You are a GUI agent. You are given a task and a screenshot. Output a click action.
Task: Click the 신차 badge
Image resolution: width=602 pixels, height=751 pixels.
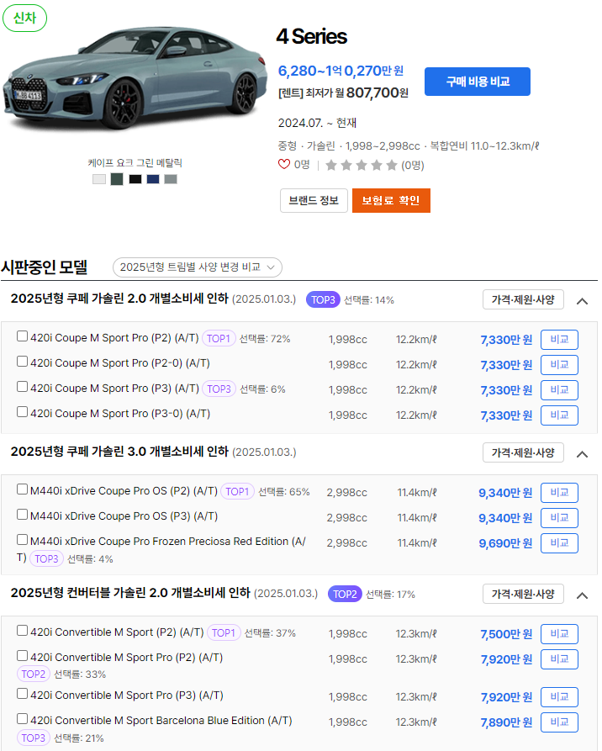click(x=25, y=19)
